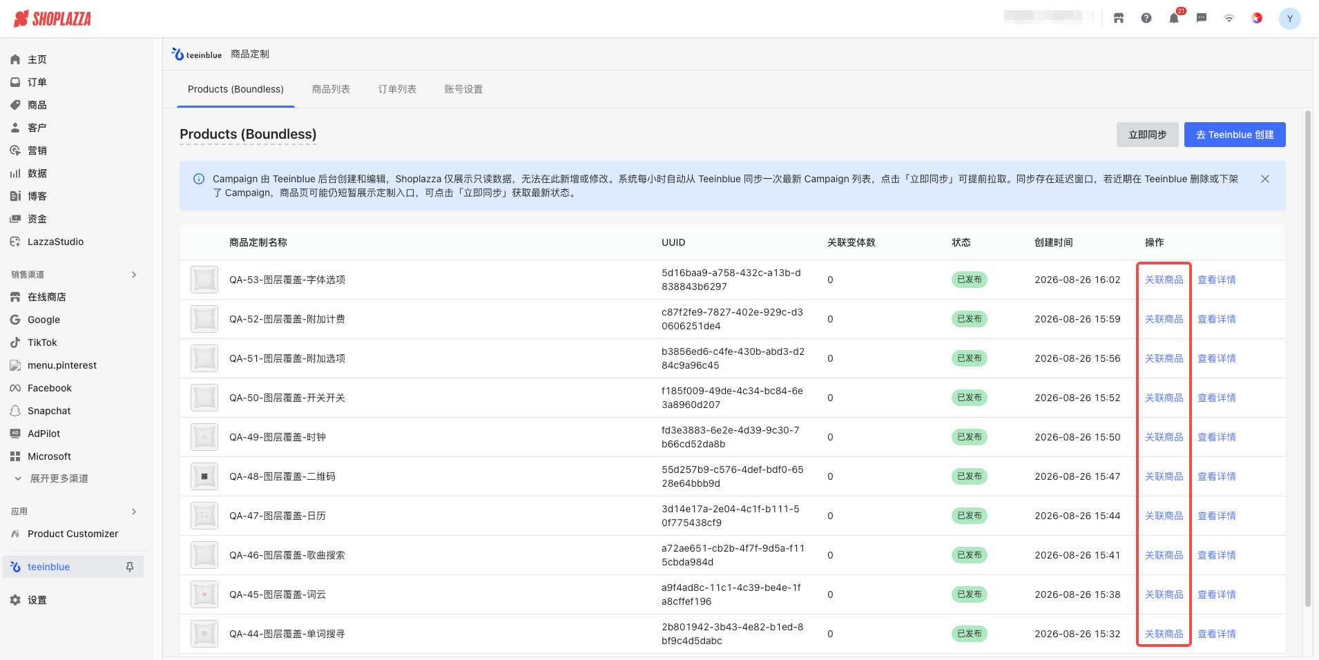Open the 设置 settings gear item
This screenshot has height=660, width=1319.
pos(37,600)
